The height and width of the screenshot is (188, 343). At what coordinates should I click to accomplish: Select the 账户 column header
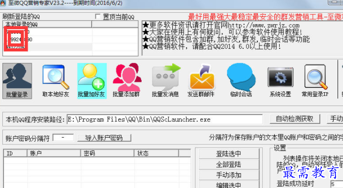[x=54, y=153]
